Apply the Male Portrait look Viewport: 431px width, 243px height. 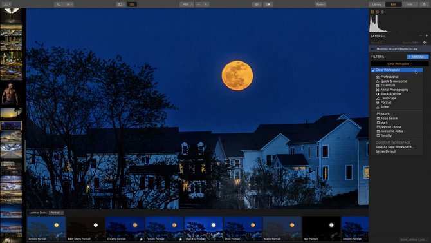click(x=243, y=229)
